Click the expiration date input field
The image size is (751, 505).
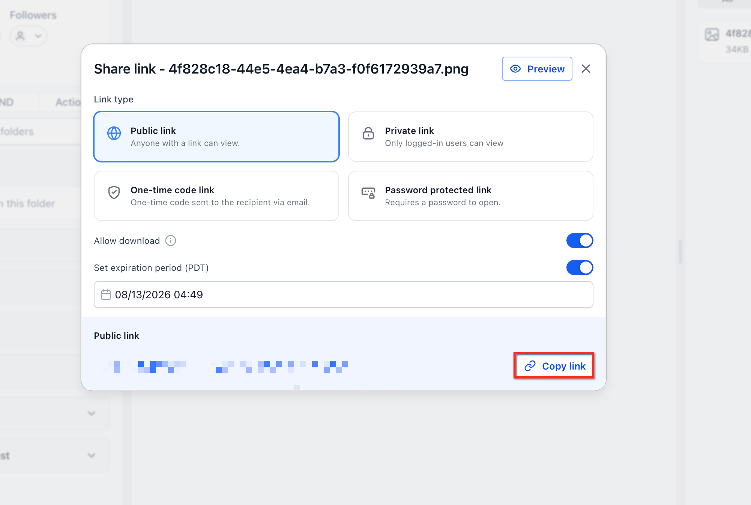[x=343, y=295]
